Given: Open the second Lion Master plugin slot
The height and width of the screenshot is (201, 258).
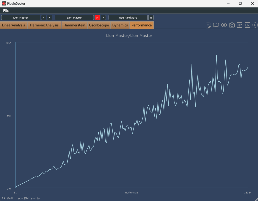Looking at the screenshot, I should [74, 18].
